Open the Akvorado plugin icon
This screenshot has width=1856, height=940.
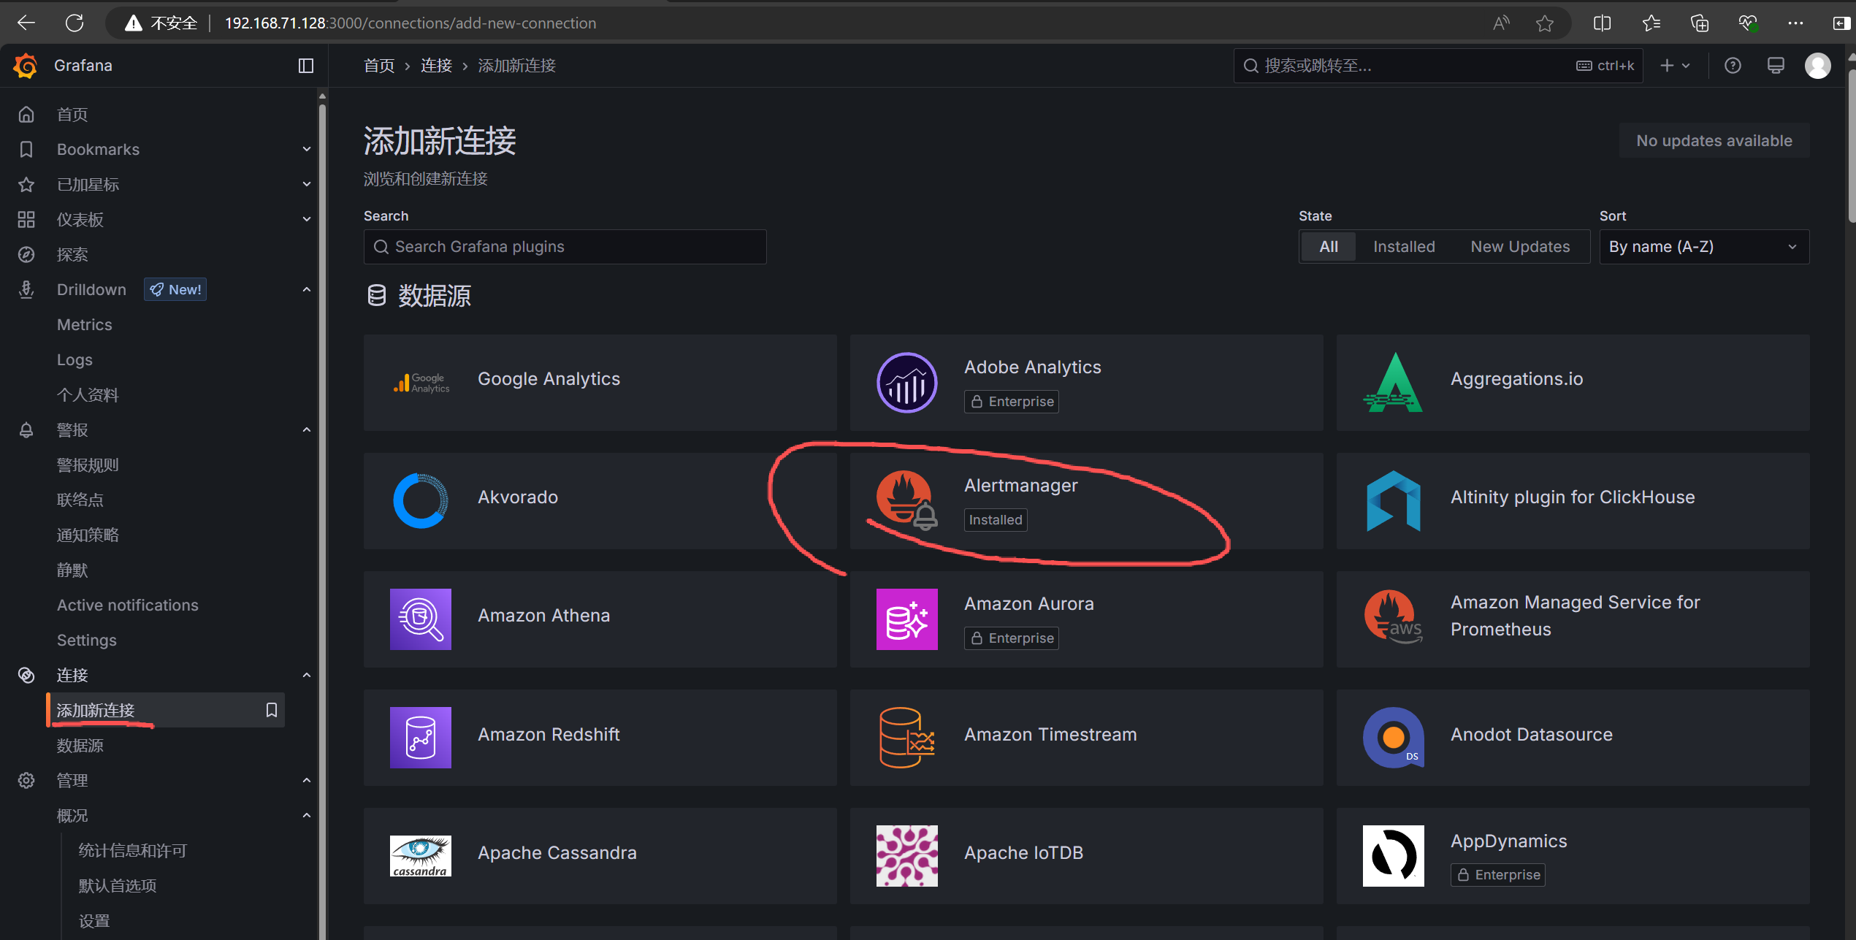(421, 501)
